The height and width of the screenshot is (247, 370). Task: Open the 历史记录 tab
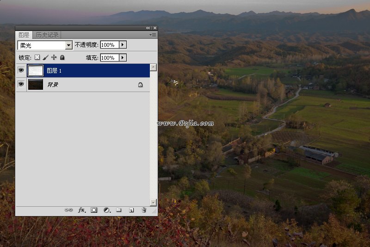pos(47,35)
